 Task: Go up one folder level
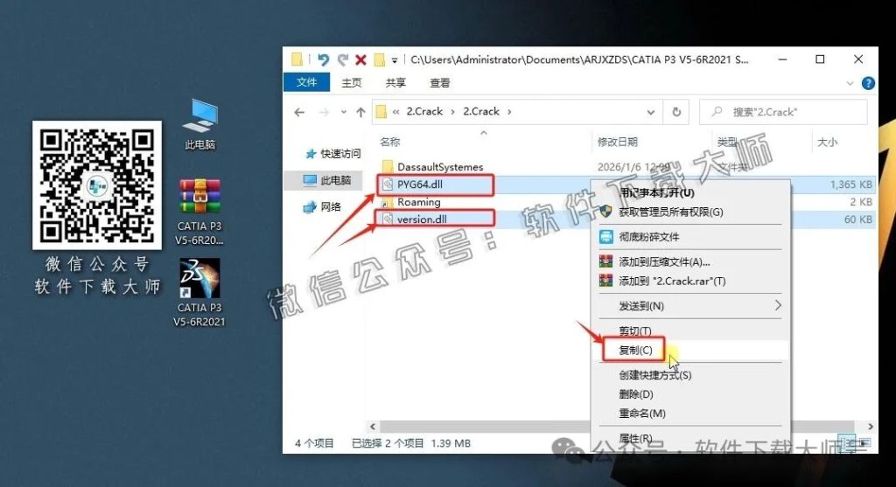[x=360, y=112]
